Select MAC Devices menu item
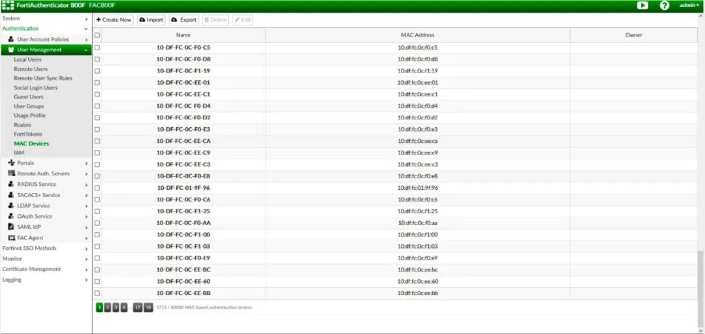 (x=31, y=144)
